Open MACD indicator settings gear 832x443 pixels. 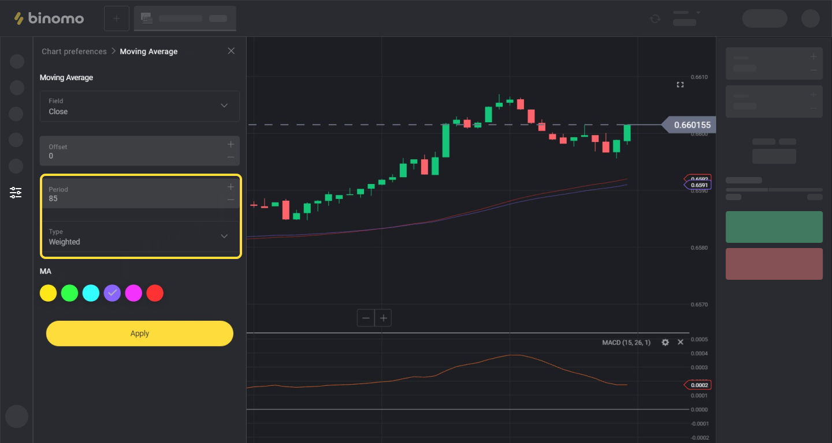(x=665, y=342)
